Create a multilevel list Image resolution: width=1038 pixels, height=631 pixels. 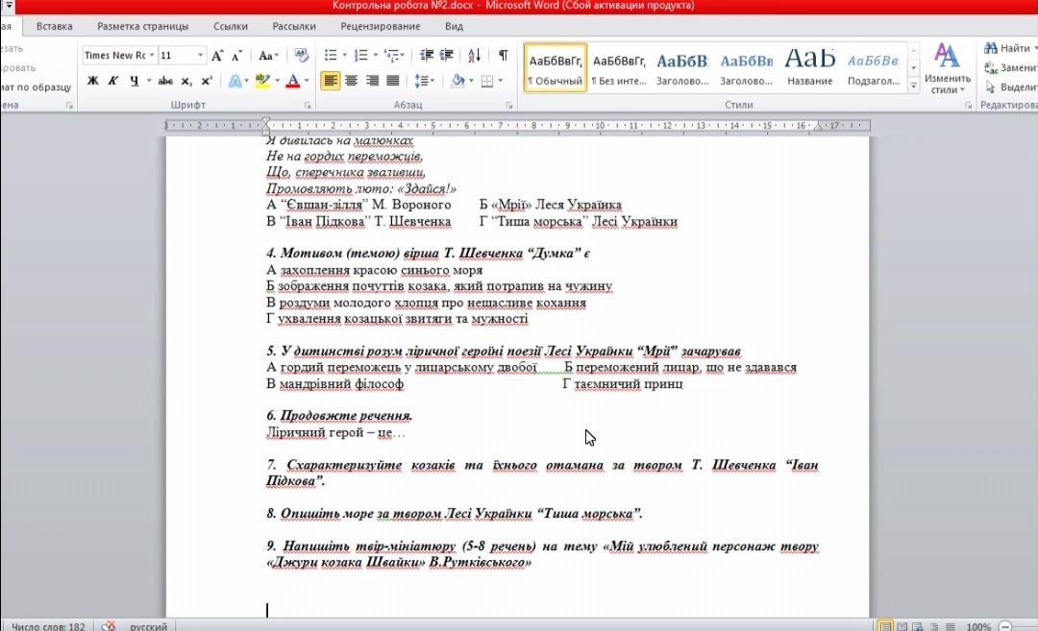point(391,55)
